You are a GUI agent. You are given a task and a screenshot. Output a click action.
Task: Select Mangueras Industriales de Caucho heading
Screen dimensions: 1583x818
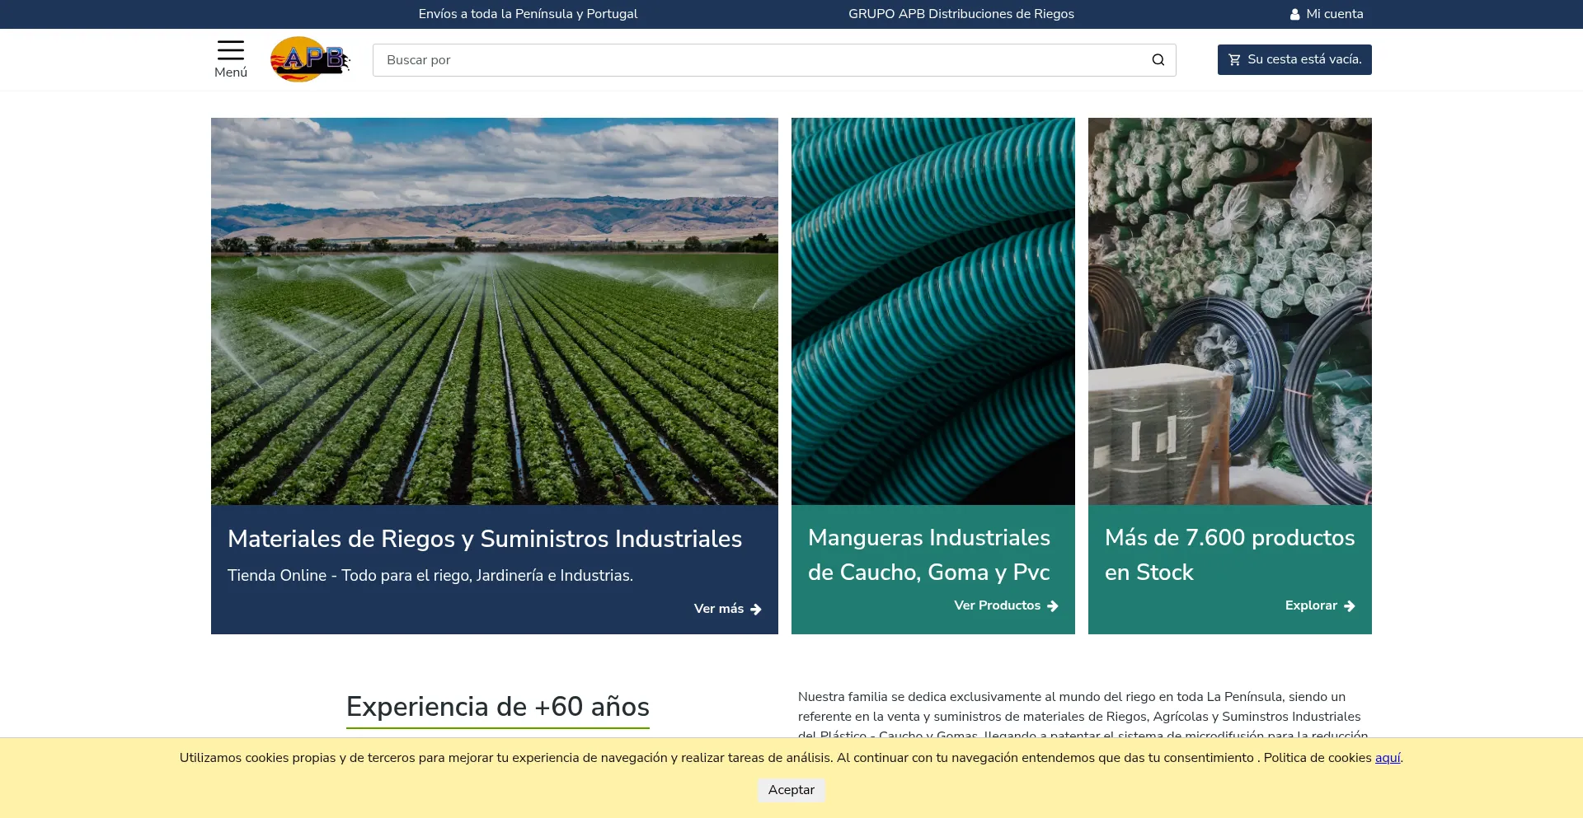point(929,554)
